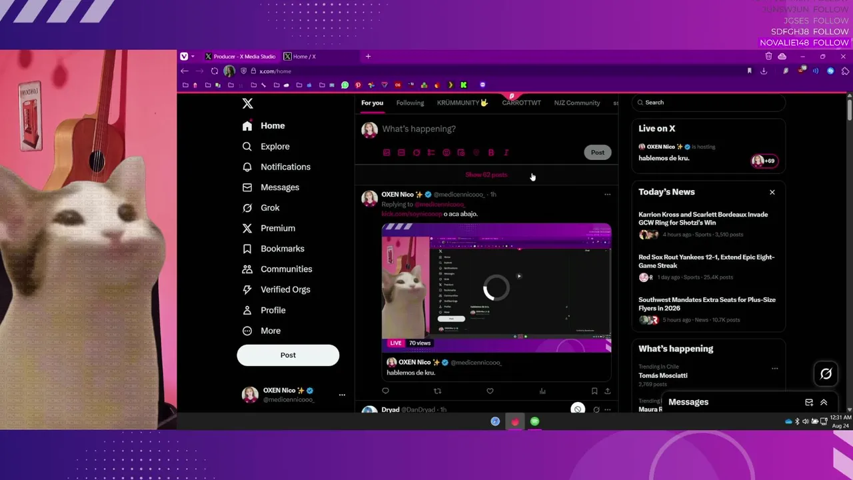The height and width of the screenshot is (480, 853).
Task: Open Red Sox Rout Yankees news story
Action: coord(708,267)
